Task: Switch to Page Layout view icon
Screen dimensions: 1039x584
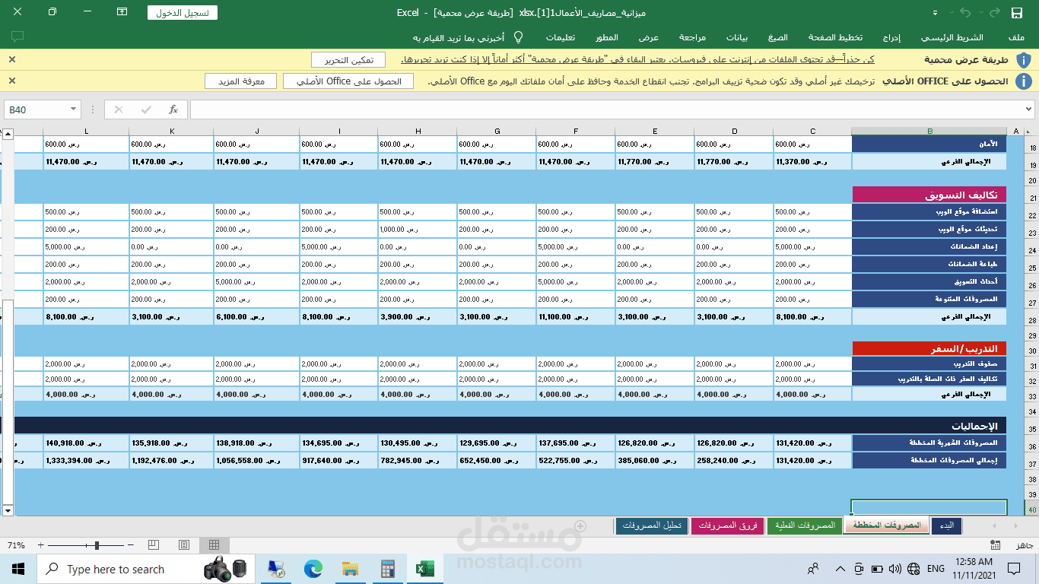Action: [x=183, y=545]
